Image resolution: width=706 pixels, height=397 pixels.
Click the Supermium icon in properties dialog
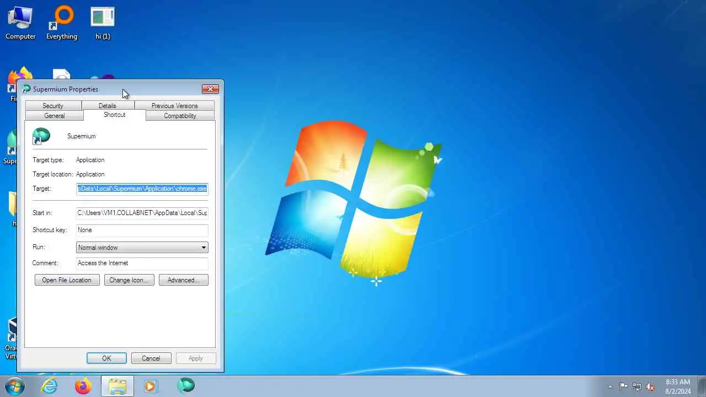coord(41,136)
